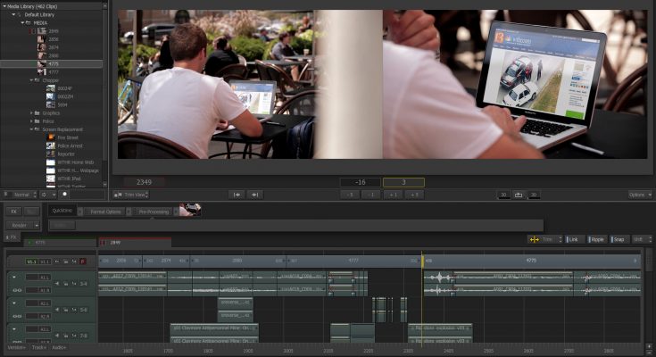Screen dimensions: 656x357
Task: Select the 4777 segment on the video track
Action: click(353, 261)
